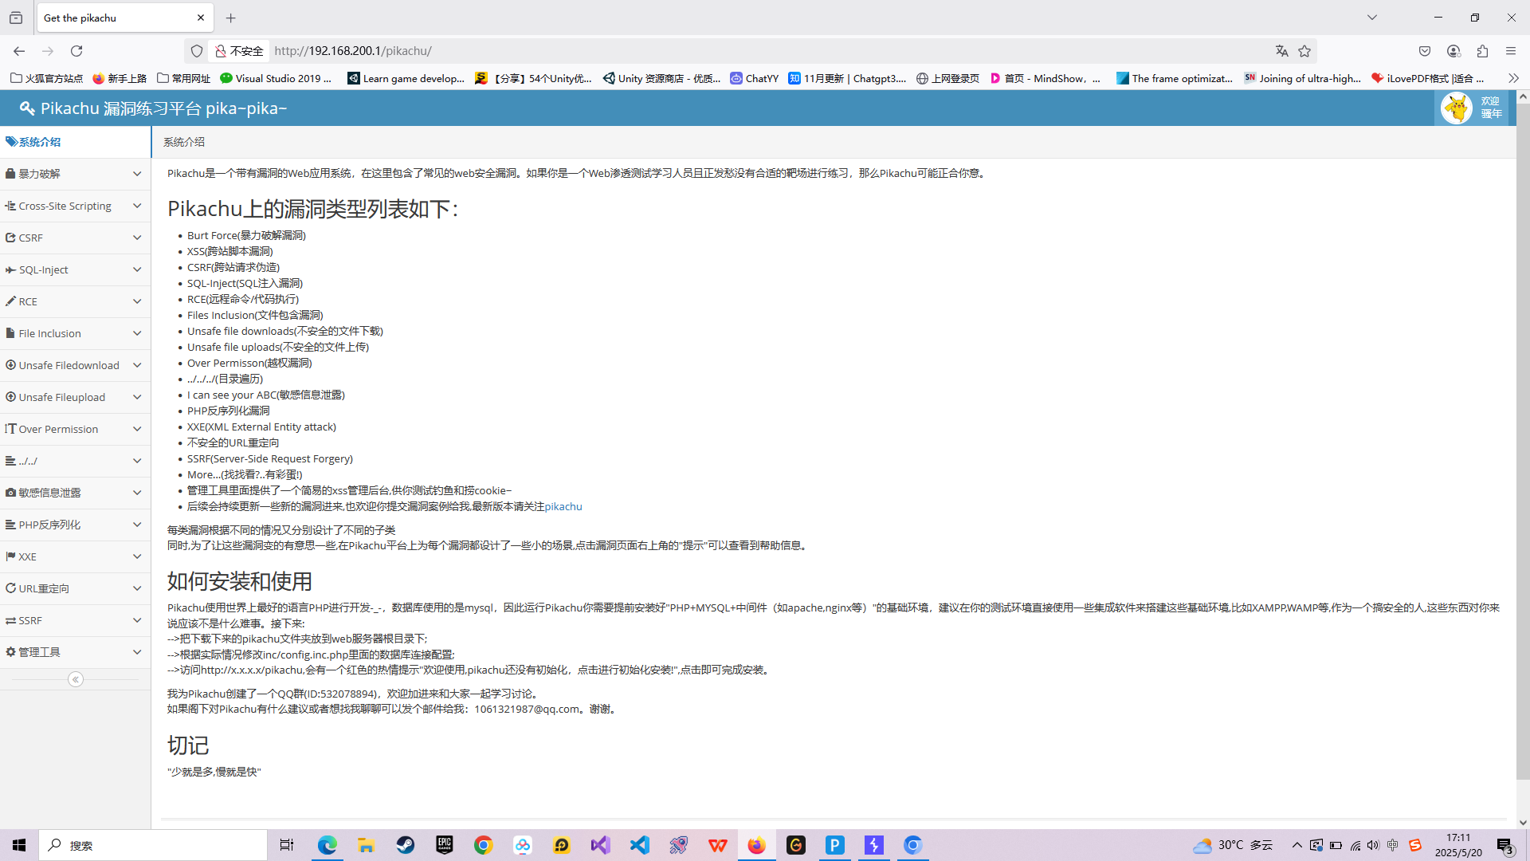This screenshot has height=861, width=1530.
Task: Expand the Cross-Site Scripting menu chevron
Action: coord(137,206)
